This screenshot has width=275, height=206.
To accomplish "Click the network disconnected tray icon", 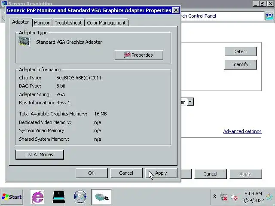I will (x=224, y=197).
